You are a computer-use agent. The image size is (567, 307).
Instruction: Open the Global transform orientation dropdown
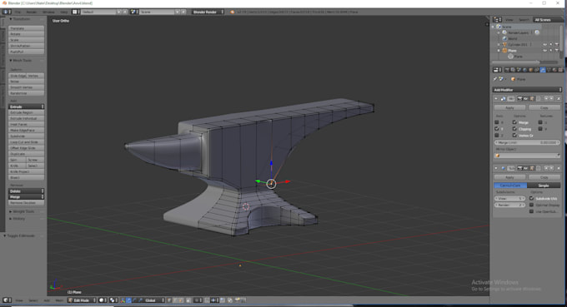pos(154,300)
